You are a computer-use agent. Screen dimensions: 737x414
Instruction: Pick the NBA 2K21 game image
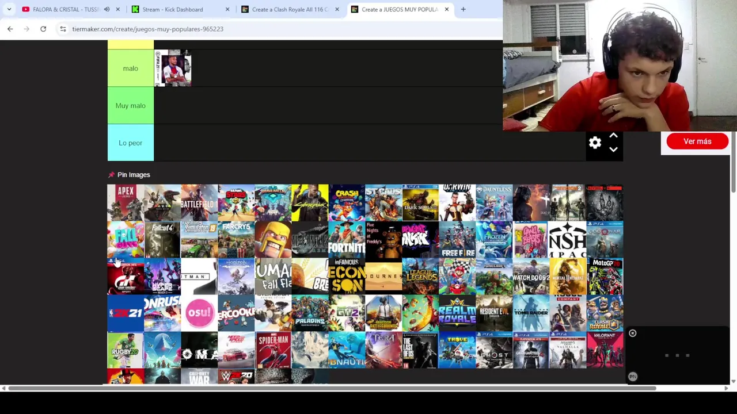[x=126, y=313]
